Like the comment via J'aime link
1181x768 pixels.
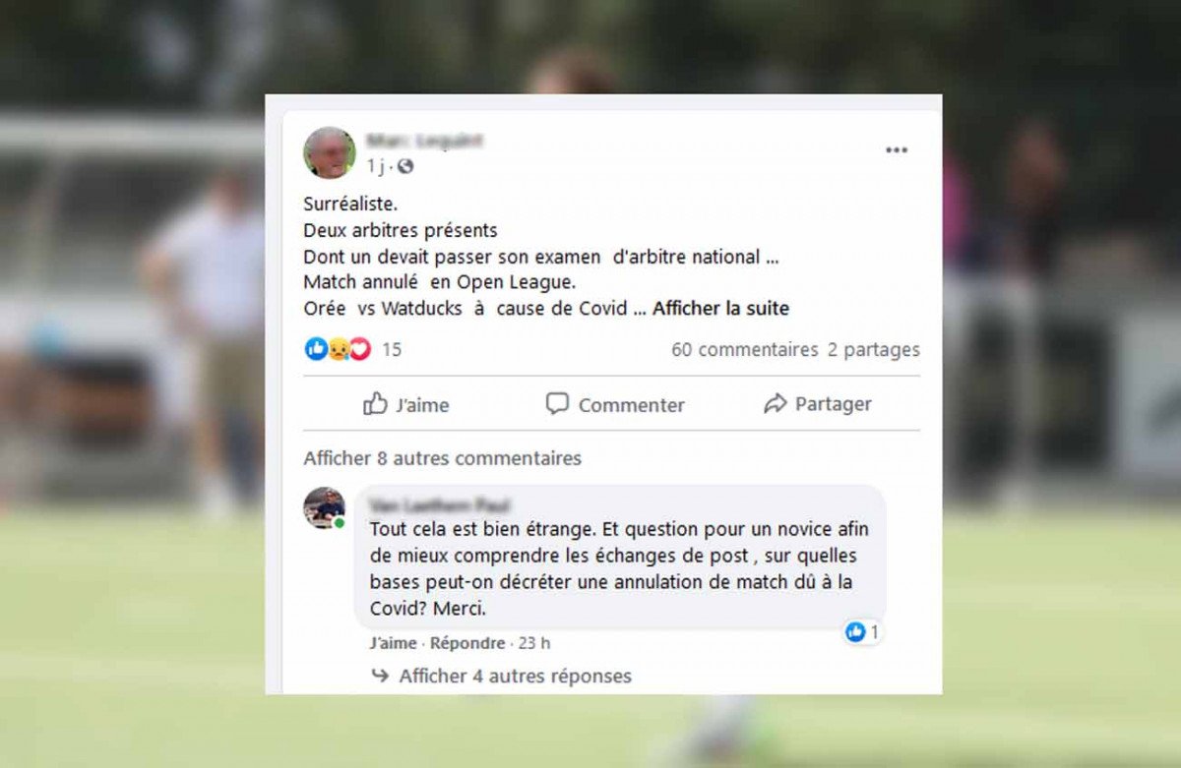tap(393, 643)
